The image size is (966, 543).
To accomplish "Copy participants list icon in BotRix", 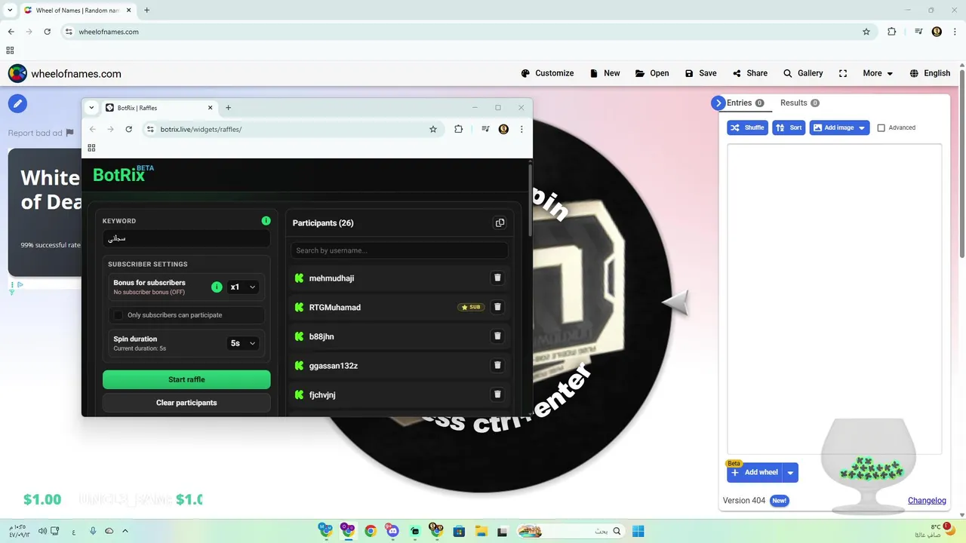I will (500, 222).
